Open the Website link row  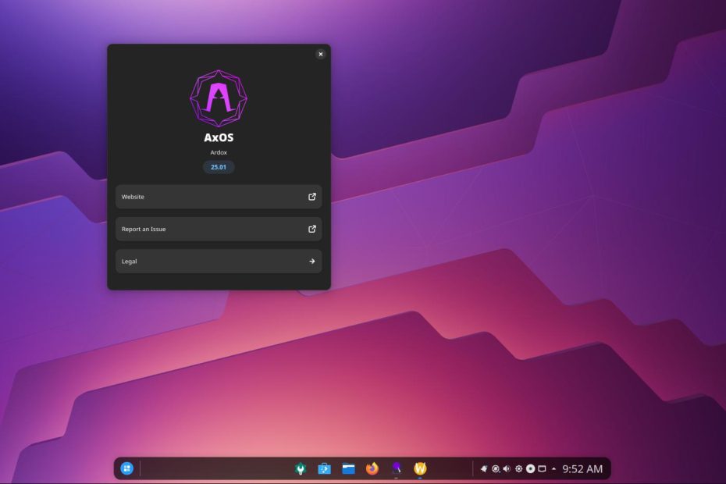point(219,197)
